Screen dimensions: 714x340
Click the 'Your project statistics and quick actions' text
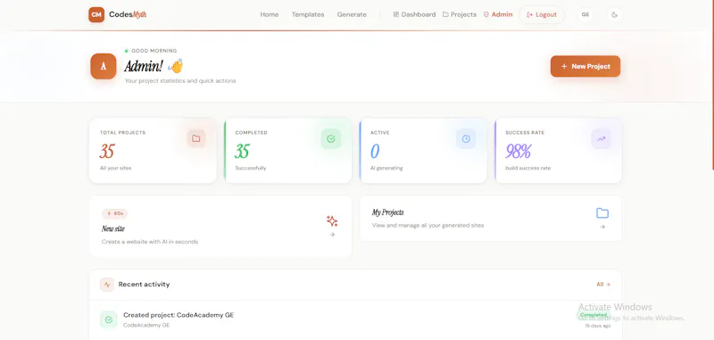180,81
